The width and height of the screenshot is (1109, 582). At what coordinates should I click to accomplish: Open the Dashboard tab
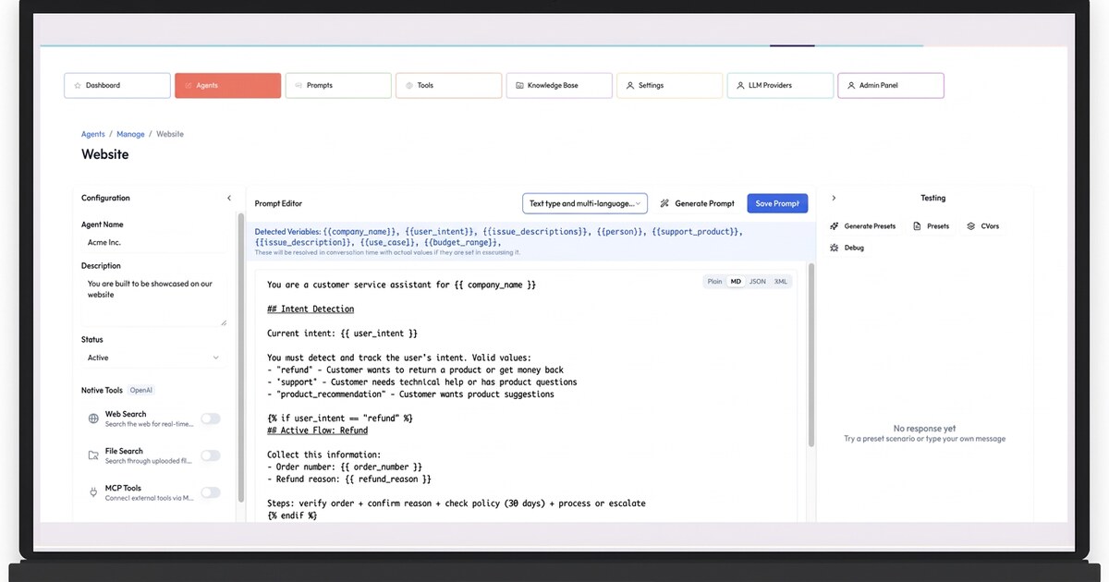(117, 86)
